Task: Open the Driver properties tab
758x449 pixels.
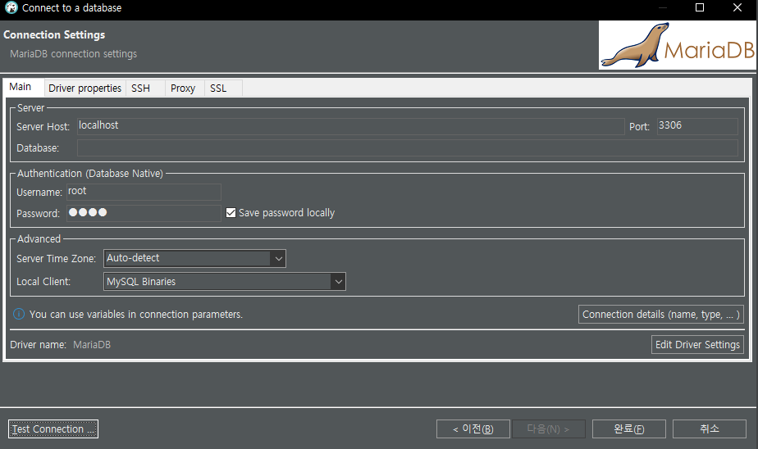Action: [85, 88]
